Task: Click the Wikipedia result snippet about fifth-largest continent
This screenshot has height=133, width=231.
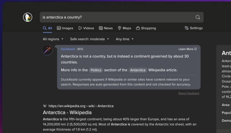Action: 119,124
